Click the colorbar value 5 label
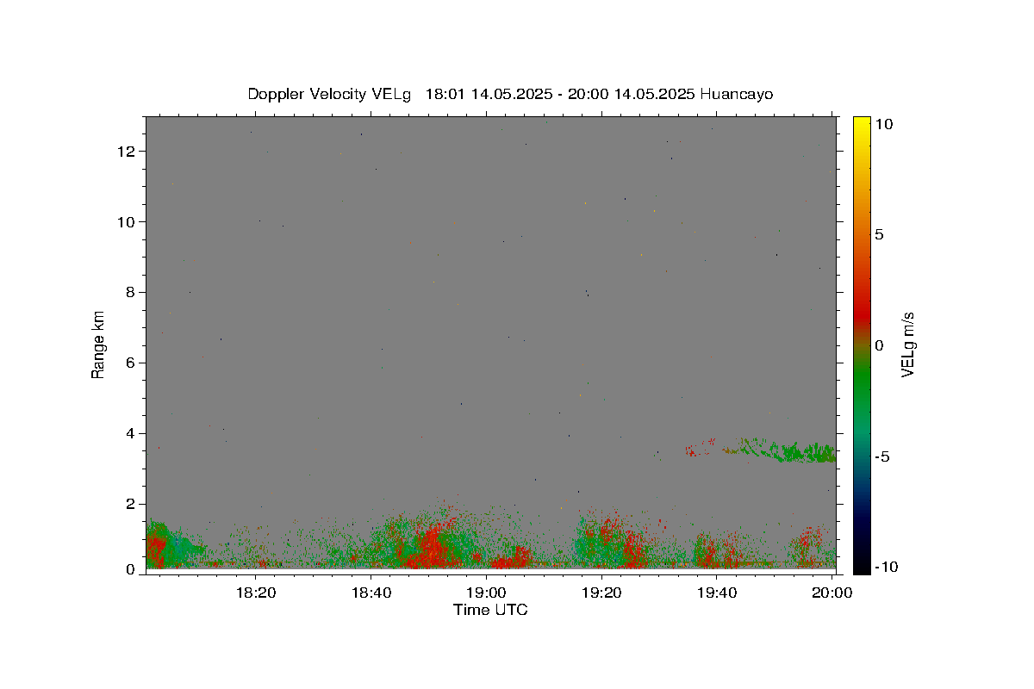1034x689 pixels. (x=880, y=234)
